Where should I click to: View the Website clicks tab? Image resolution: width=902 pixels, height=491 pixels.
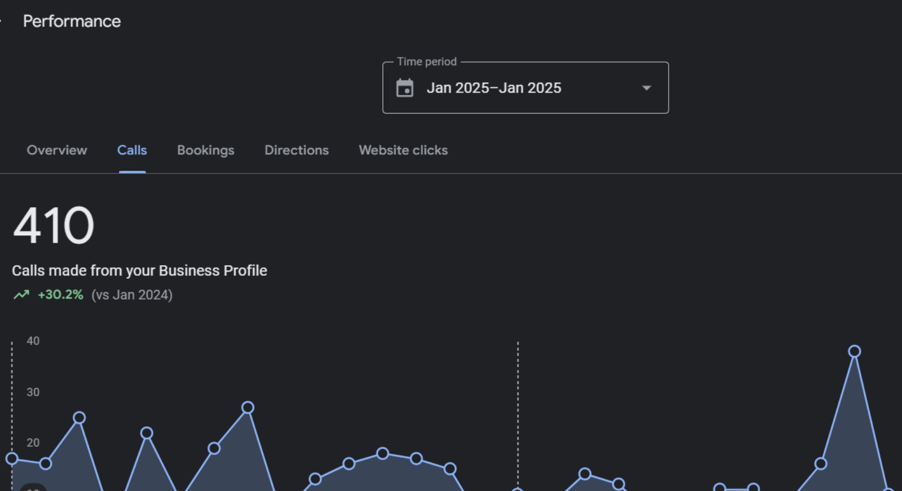coord(403,150)
